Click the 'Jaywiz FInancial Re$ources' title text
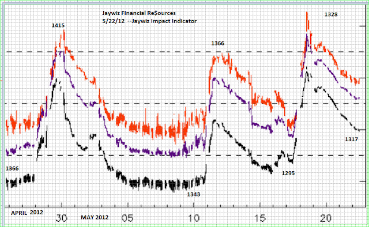This screenshot has height=227, width=369. click(139, 13)
